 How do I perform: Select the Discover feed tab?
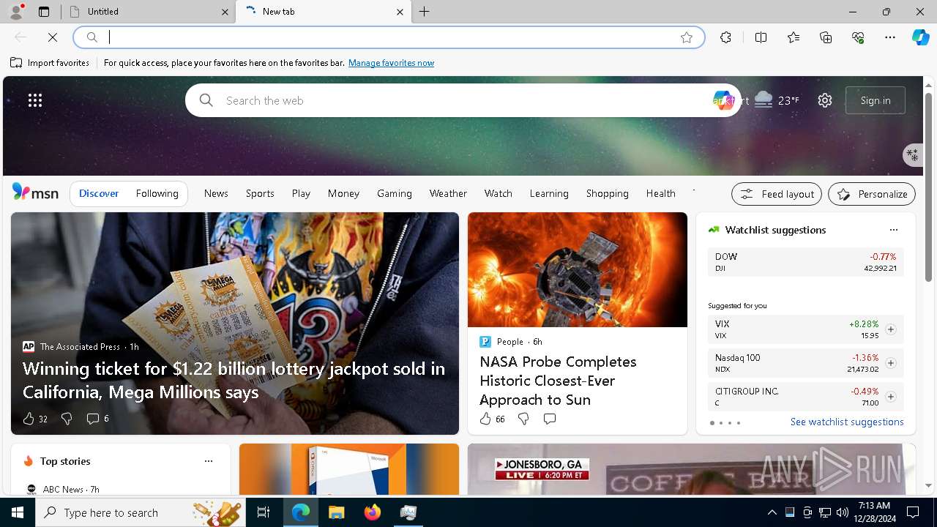point(99,193)
